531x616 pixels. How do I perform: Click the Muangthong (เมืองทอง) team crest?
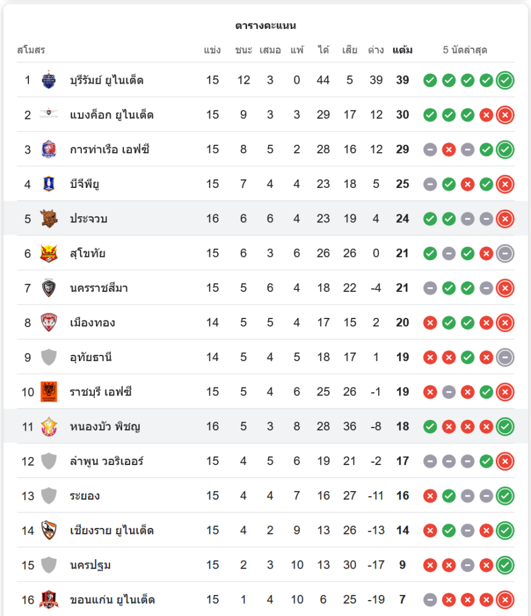tap(49, 322)
